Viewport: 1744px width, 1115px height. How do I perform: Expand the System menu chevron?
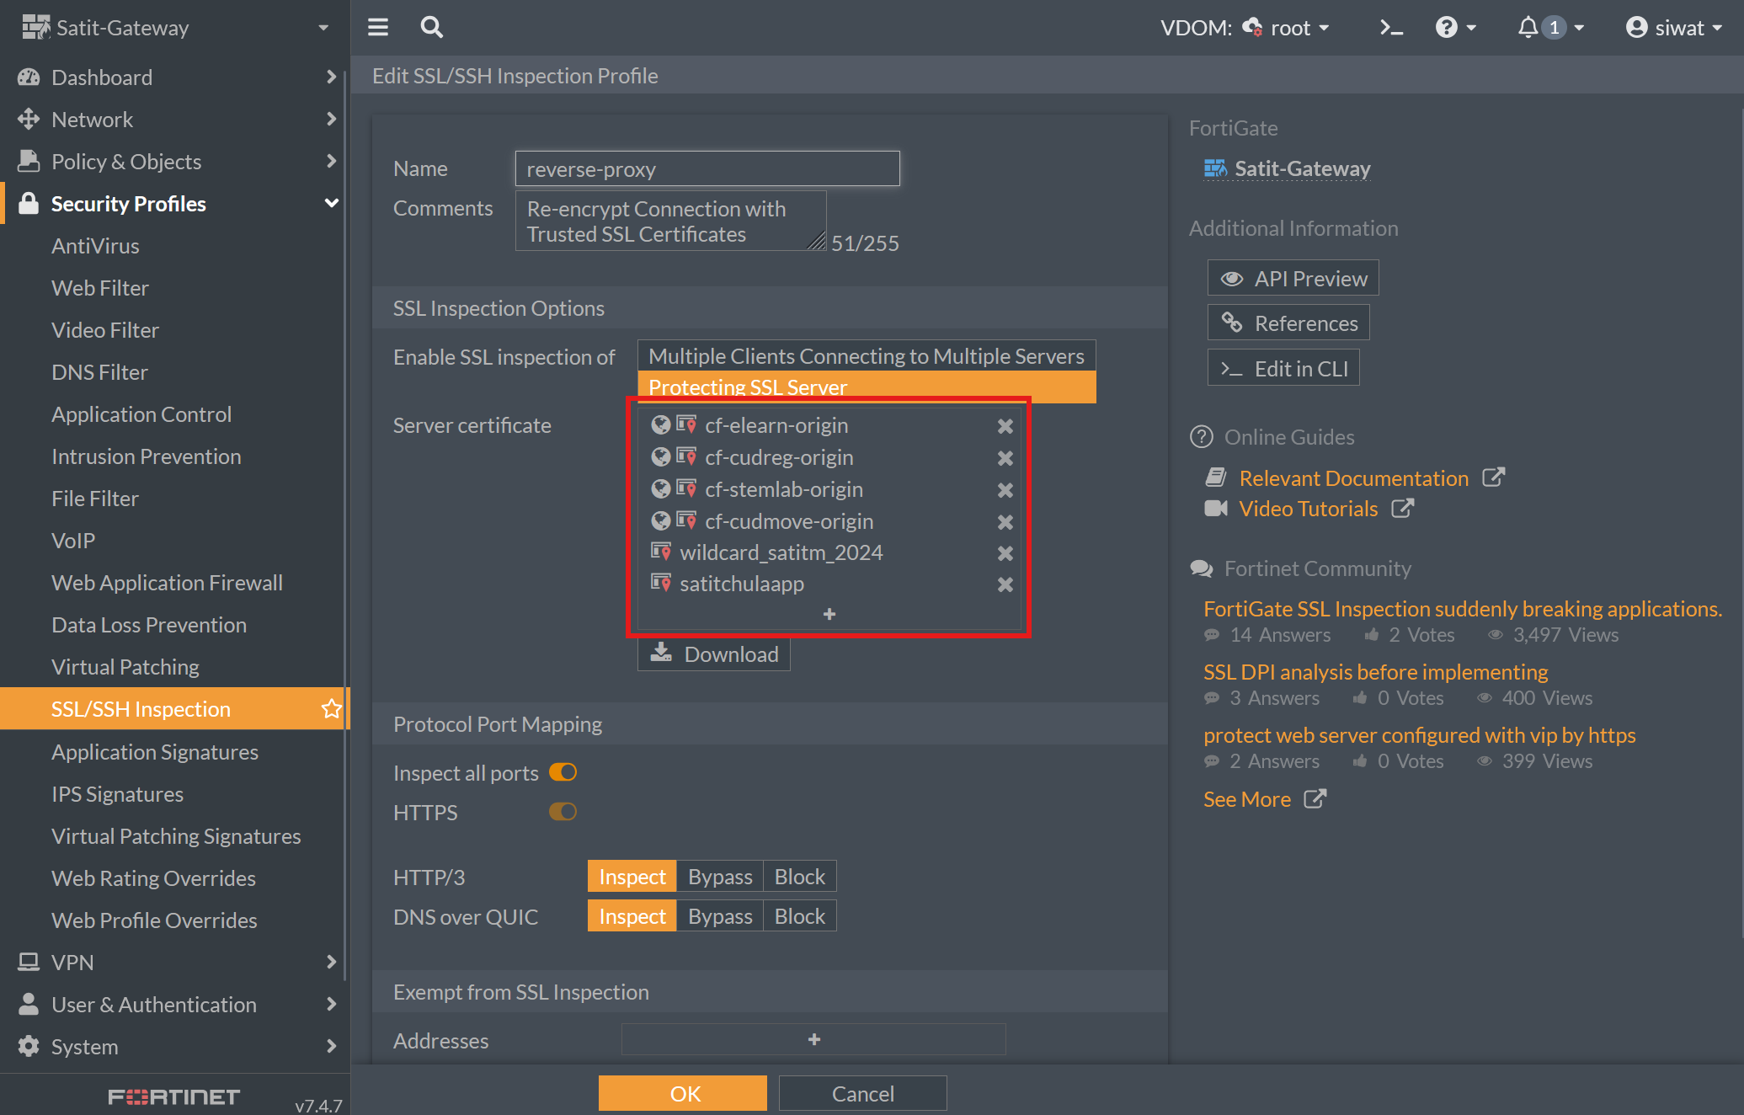331,1046
